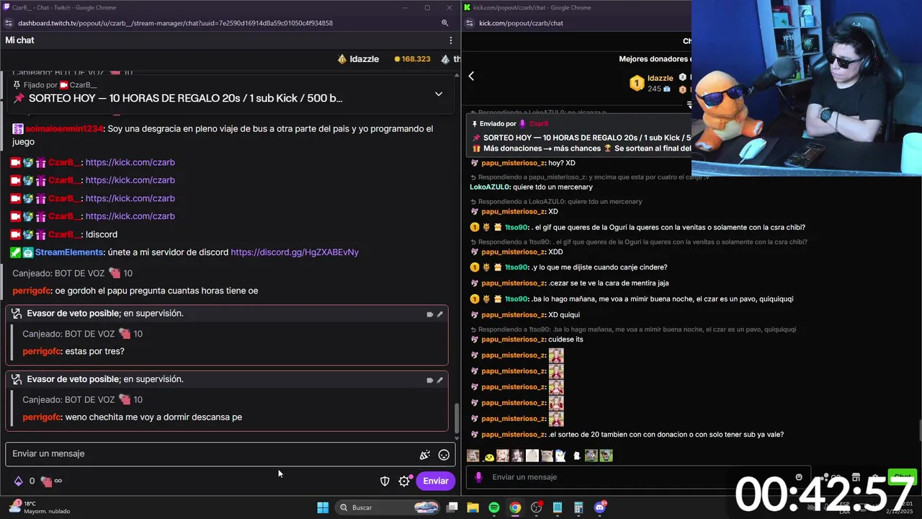Click the 168.323 bits amount in Twitch leaderboard
Image resolution: width=922 pixels, height=519 pixels.
(x=416, y=59)
